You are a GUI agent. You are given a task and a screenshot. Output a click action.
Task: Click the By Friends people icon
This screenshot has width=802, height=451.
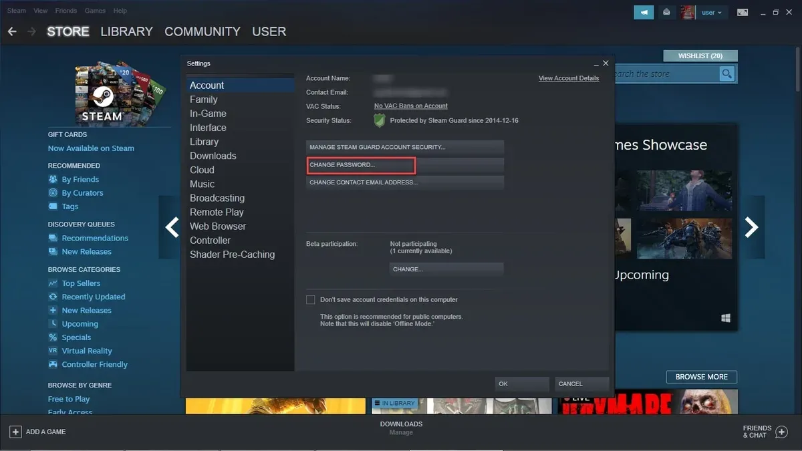coord(53,179)
